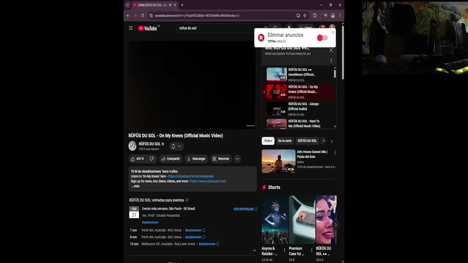Open the www.rufusdusol.com link

click(x=208, y=181)
